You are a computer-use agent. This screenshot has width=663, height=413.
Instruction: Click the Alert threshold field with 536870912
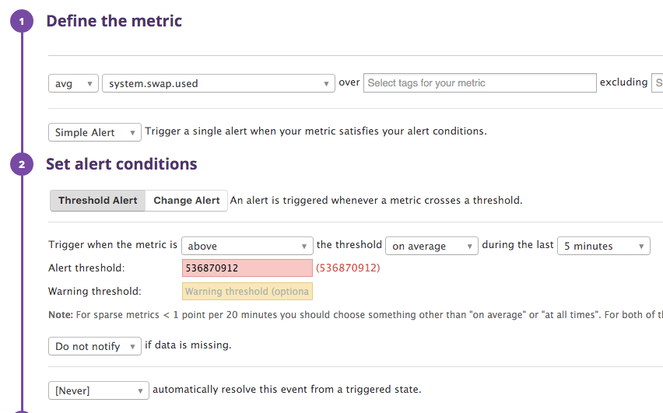[x=247, y=268]
